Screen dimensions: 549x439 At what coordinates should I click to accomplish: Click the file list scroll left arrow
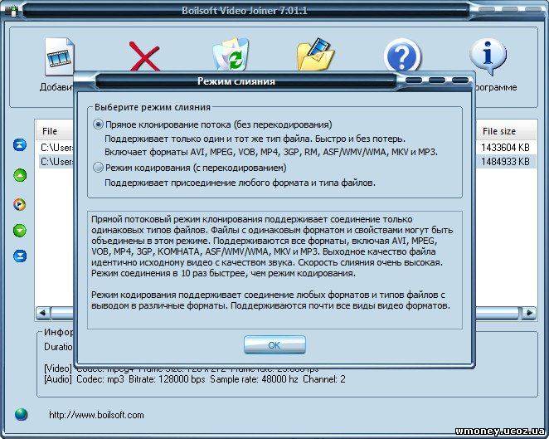point(43,313)
